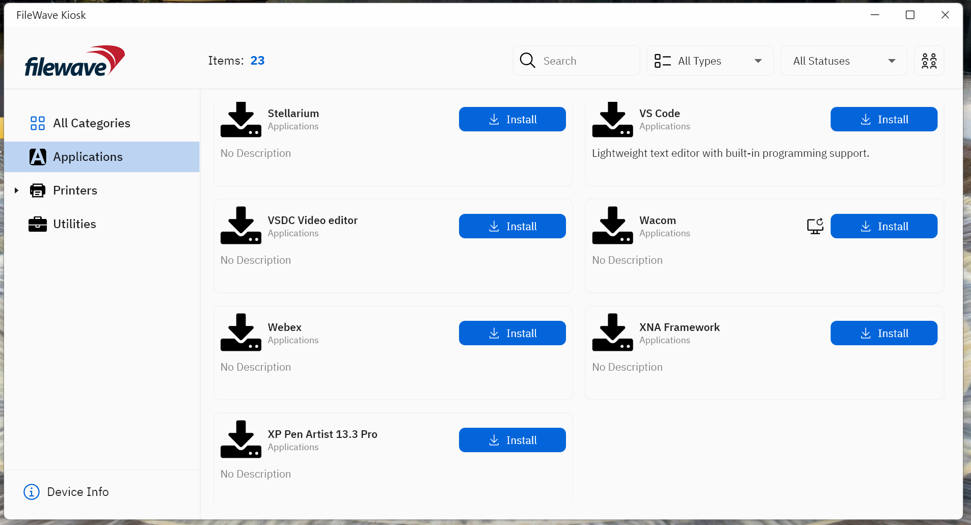Image resolution: width=971 pixels, height=525 pixels.
Task: Click the VS Code title text
Action: [x=660, y=114]
